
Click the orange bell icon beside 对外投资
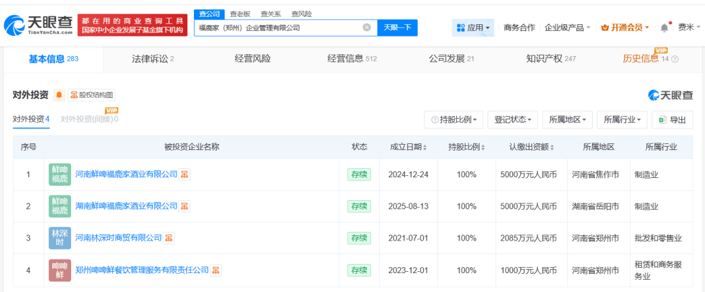point(59,95)
